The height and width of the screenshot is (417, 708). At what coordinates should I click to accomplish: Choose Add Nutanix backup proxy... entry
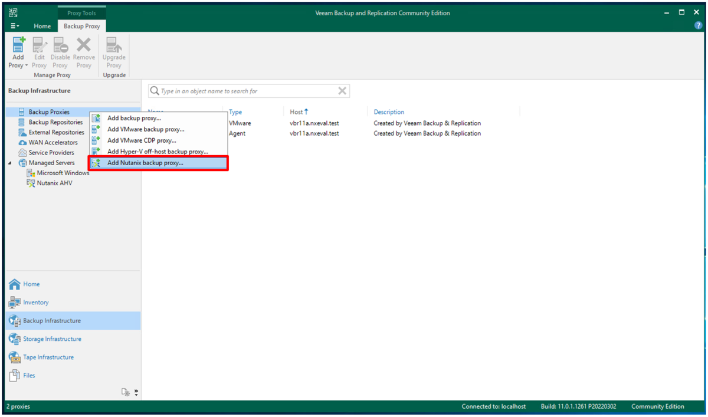coord(158,163)
